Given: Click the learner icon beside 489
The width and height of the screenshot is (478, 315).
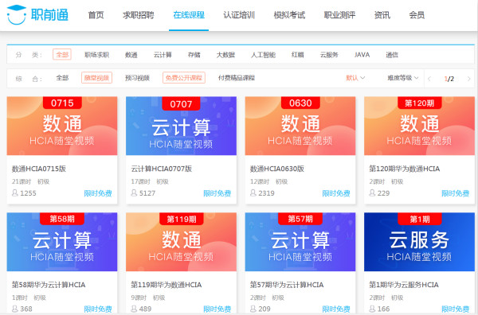Looking at the screenshot, I should 134,309.
